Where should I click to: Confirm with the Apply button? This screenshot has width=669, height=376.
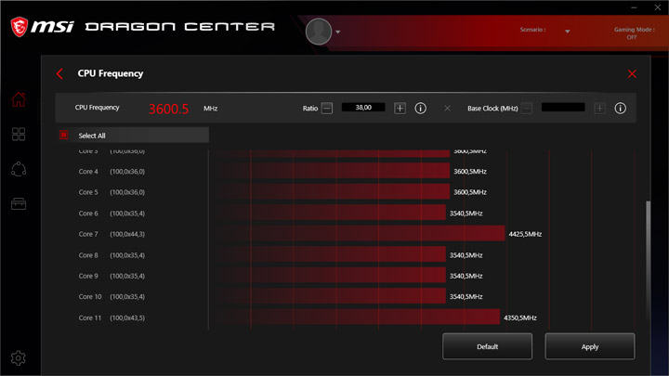pyautogui.click(x=590, y=346)
